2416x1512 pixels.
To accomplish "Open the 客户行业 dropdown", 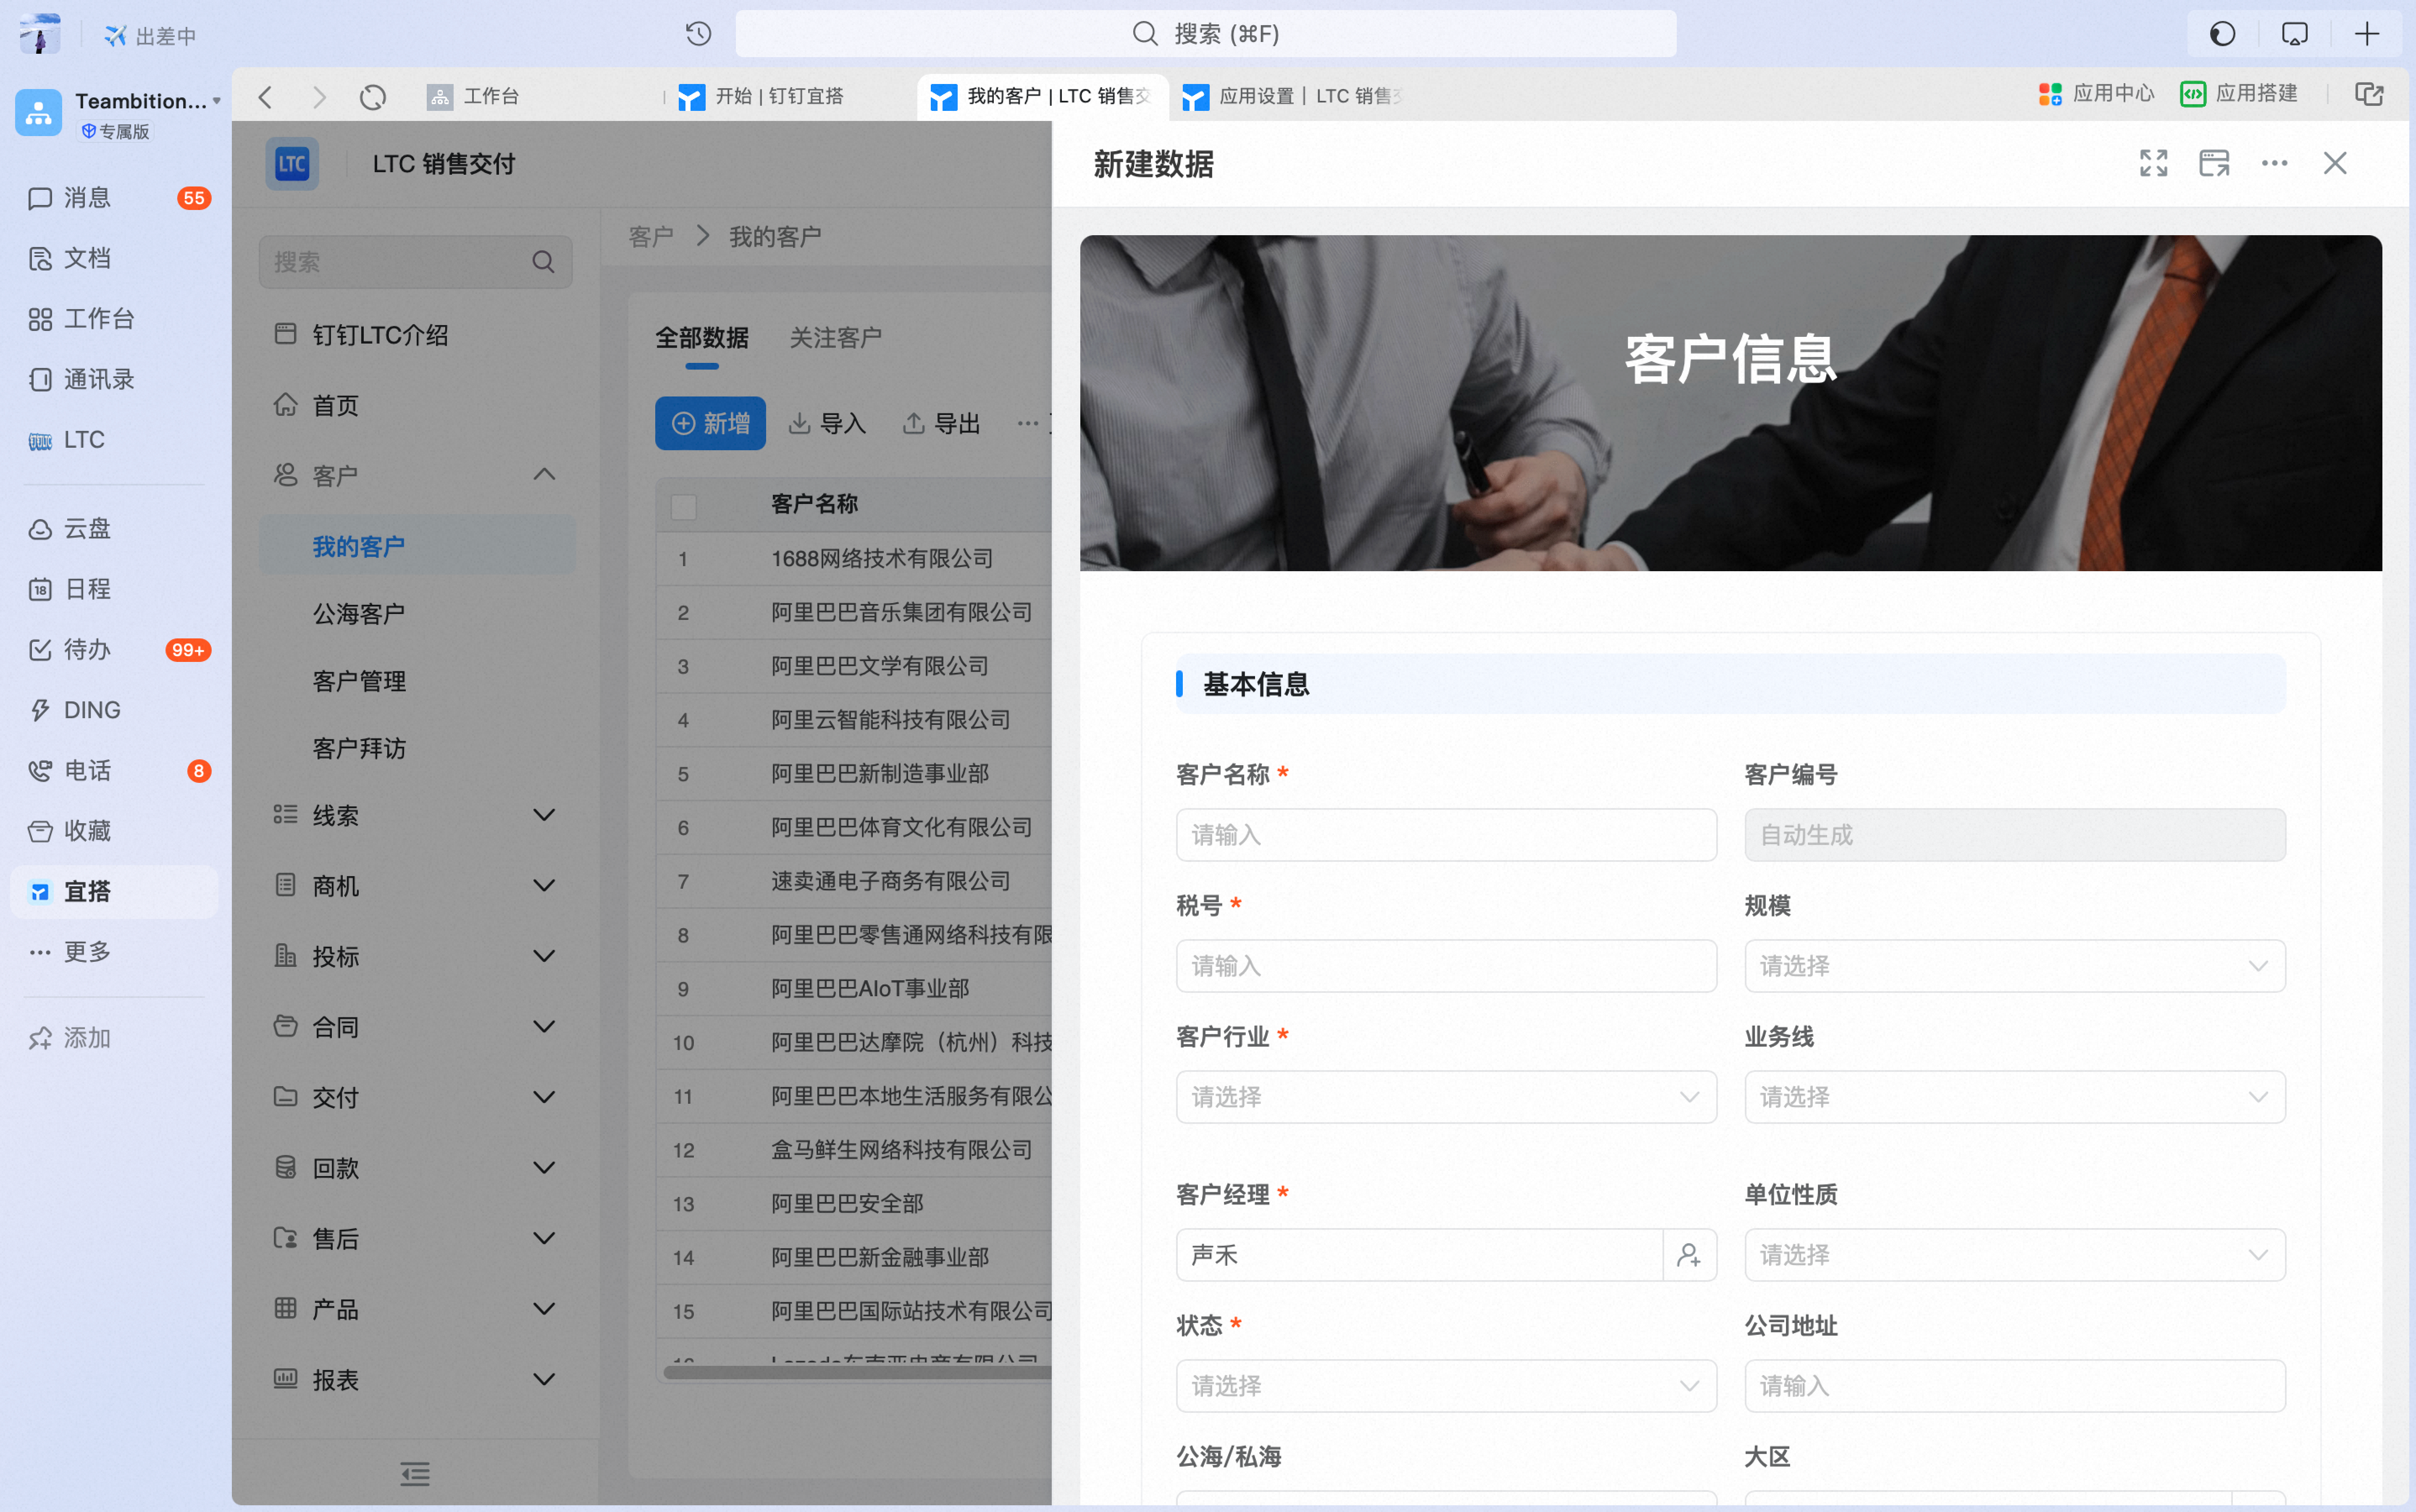I will (x=1446, y=1097).
